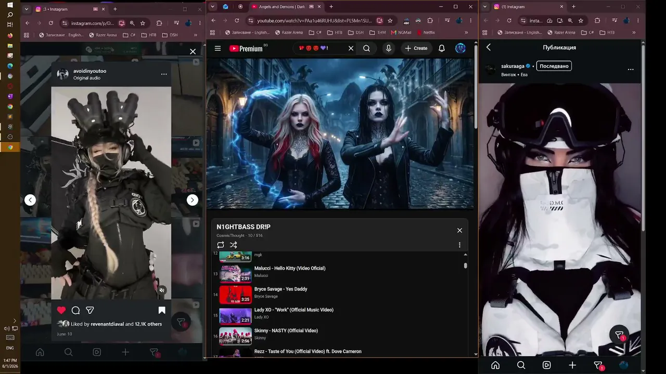The image size is (666, 374).
Task: Open the avoidinyoutoo post options menu
Action: point(164,74)
